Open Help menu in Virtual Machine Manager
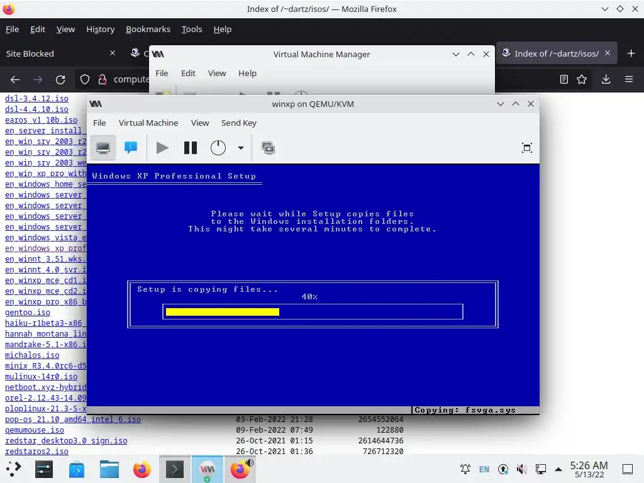644x483 pixels. [x=247, y=73]
